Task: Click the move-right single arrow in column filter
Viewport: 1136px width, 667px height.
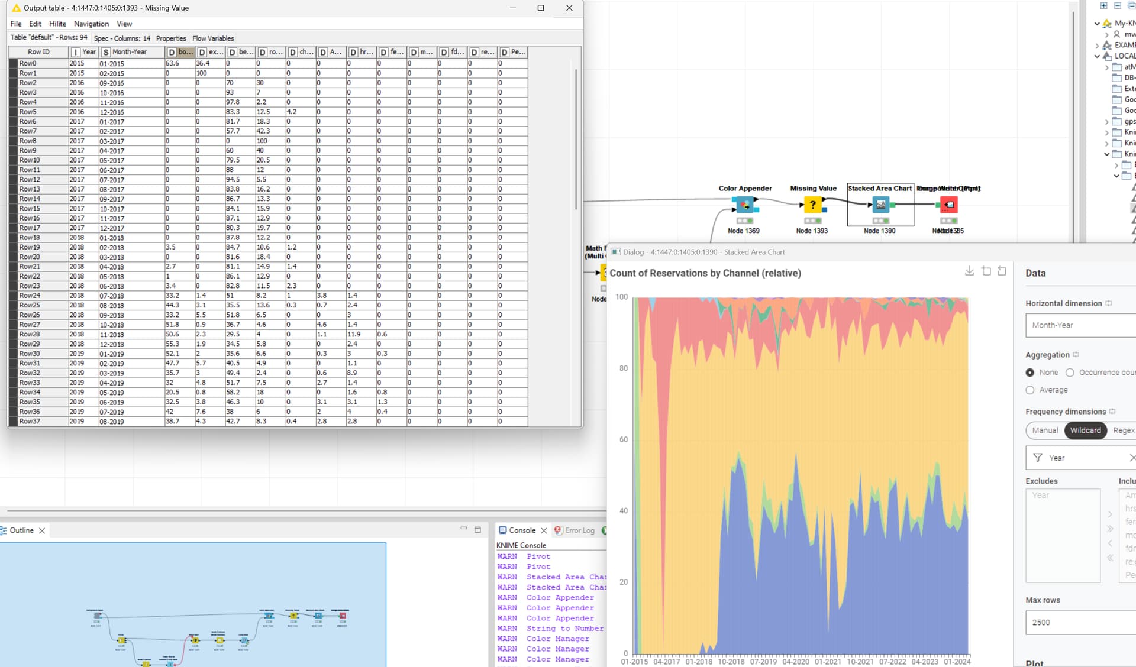Action: (x=1110, y=514)
